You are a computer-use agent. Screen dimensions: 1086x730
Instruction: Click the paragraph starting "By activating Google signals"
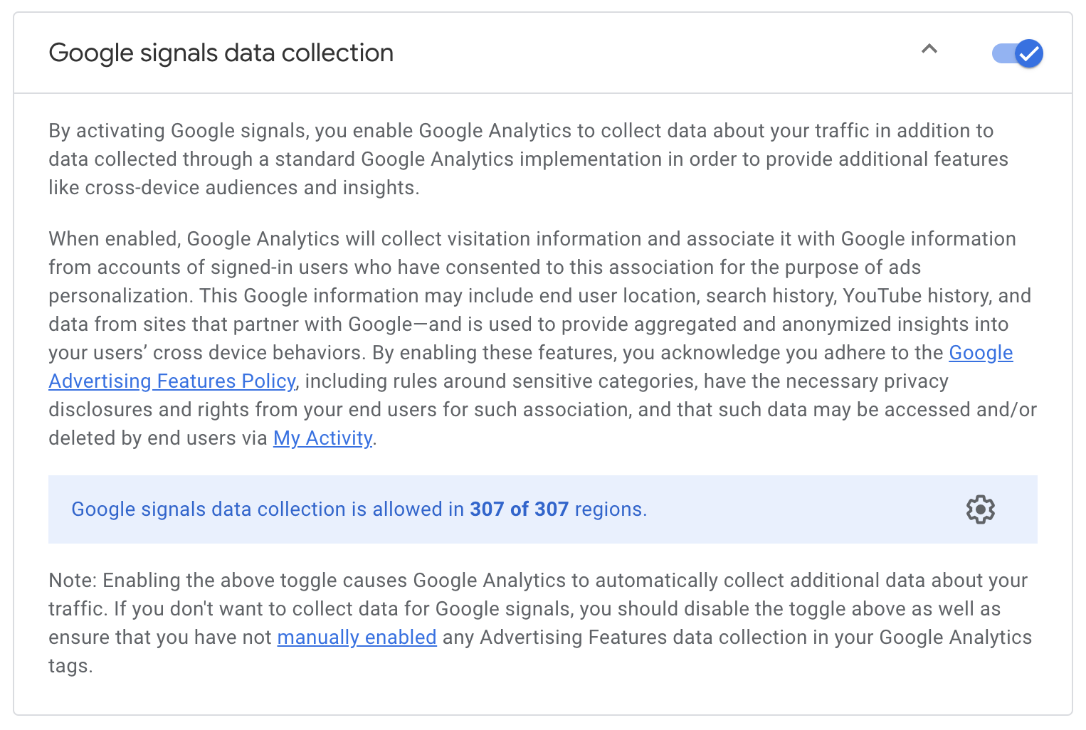click(x=528, y=159)
